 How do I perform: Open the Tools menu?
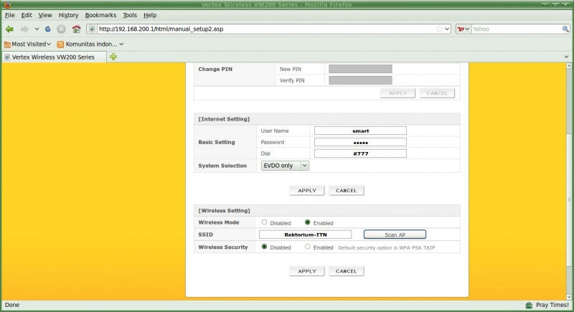click(129, 15)
